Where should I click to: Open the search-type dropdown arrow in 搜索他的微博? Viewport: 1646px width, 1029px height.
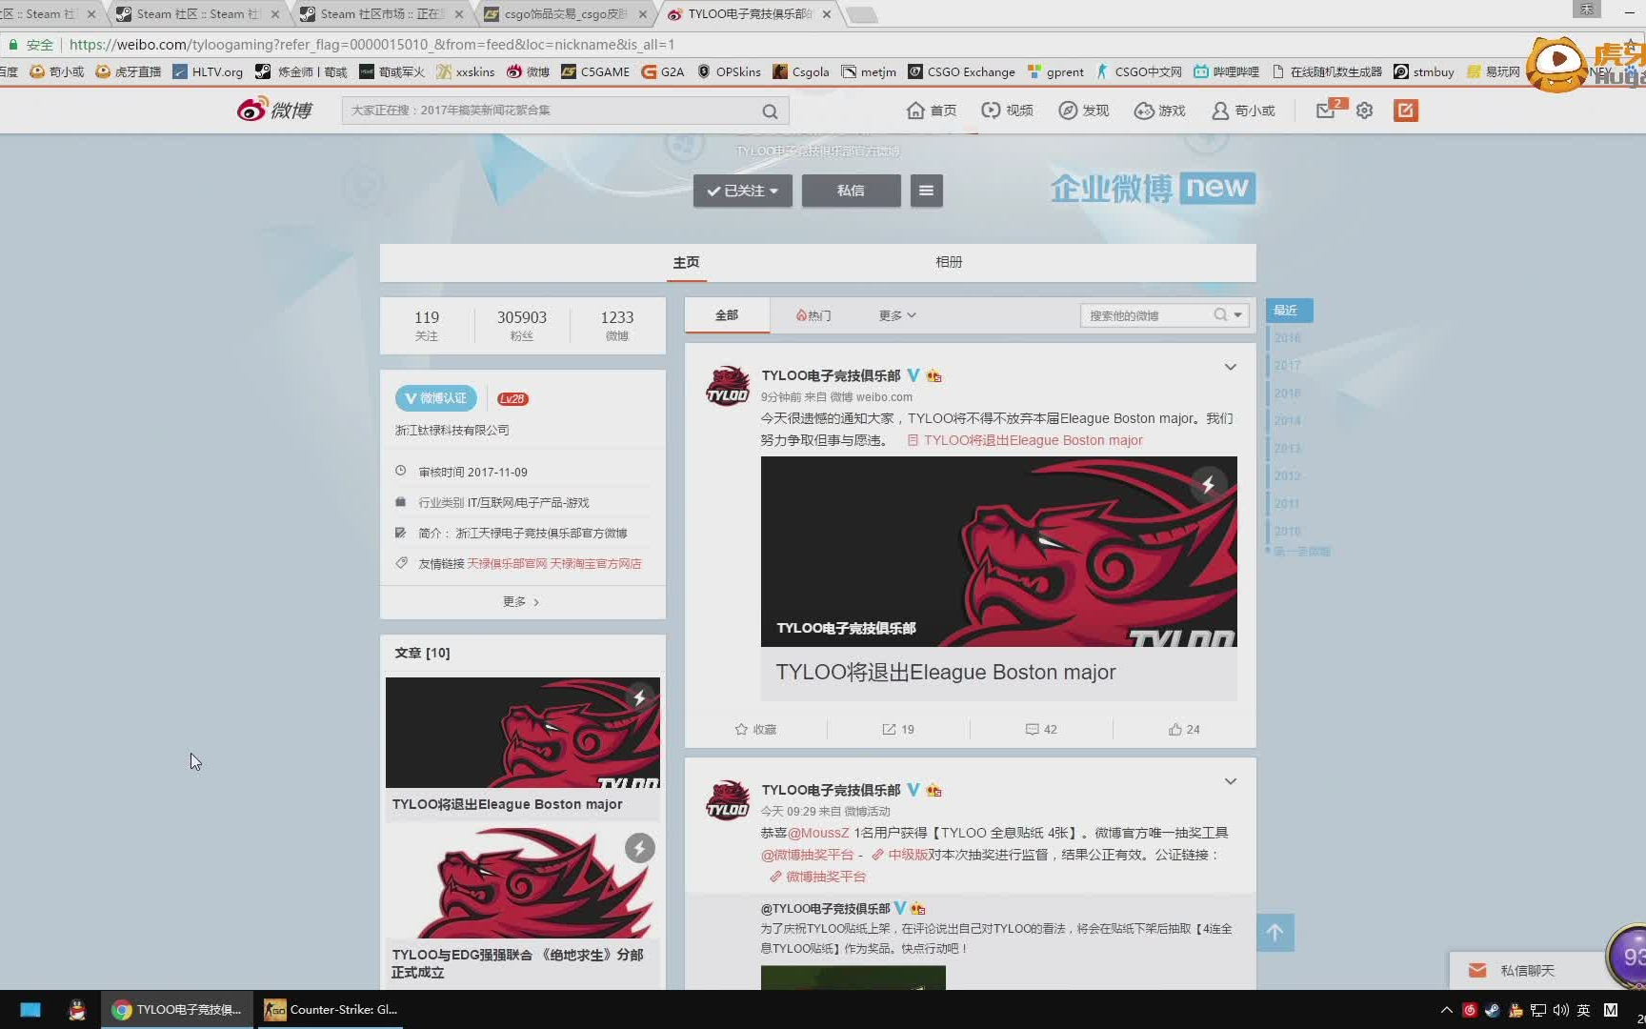[x=1238, y=315]
